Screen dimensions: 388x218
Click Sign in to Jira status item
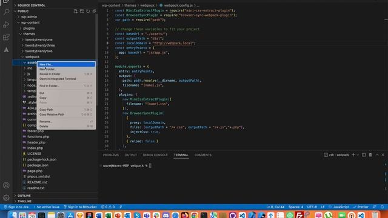(16, 207)
